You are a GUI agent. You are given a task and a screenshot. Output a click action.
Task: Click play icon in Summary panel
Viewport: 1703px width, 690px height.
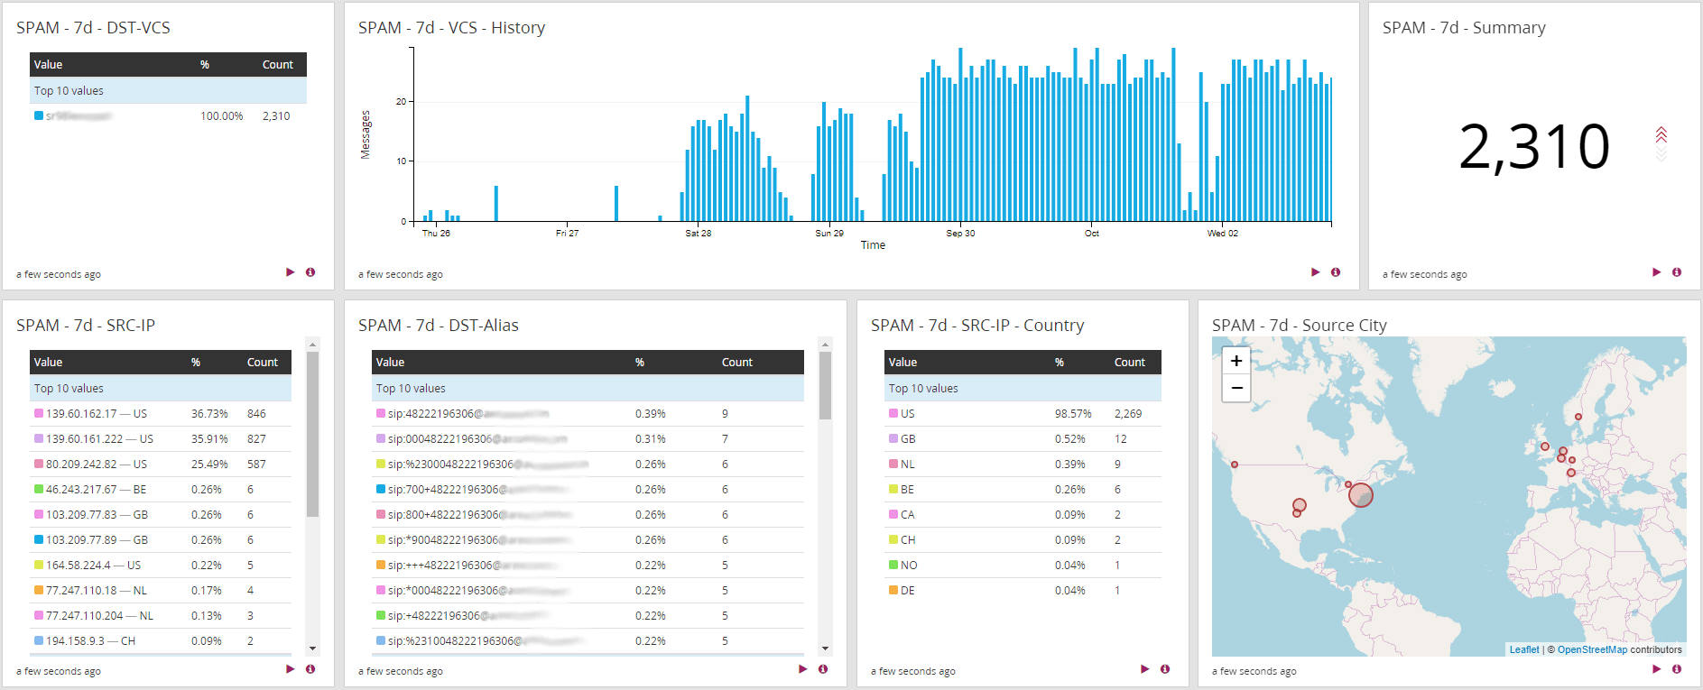coord(1657,272)
